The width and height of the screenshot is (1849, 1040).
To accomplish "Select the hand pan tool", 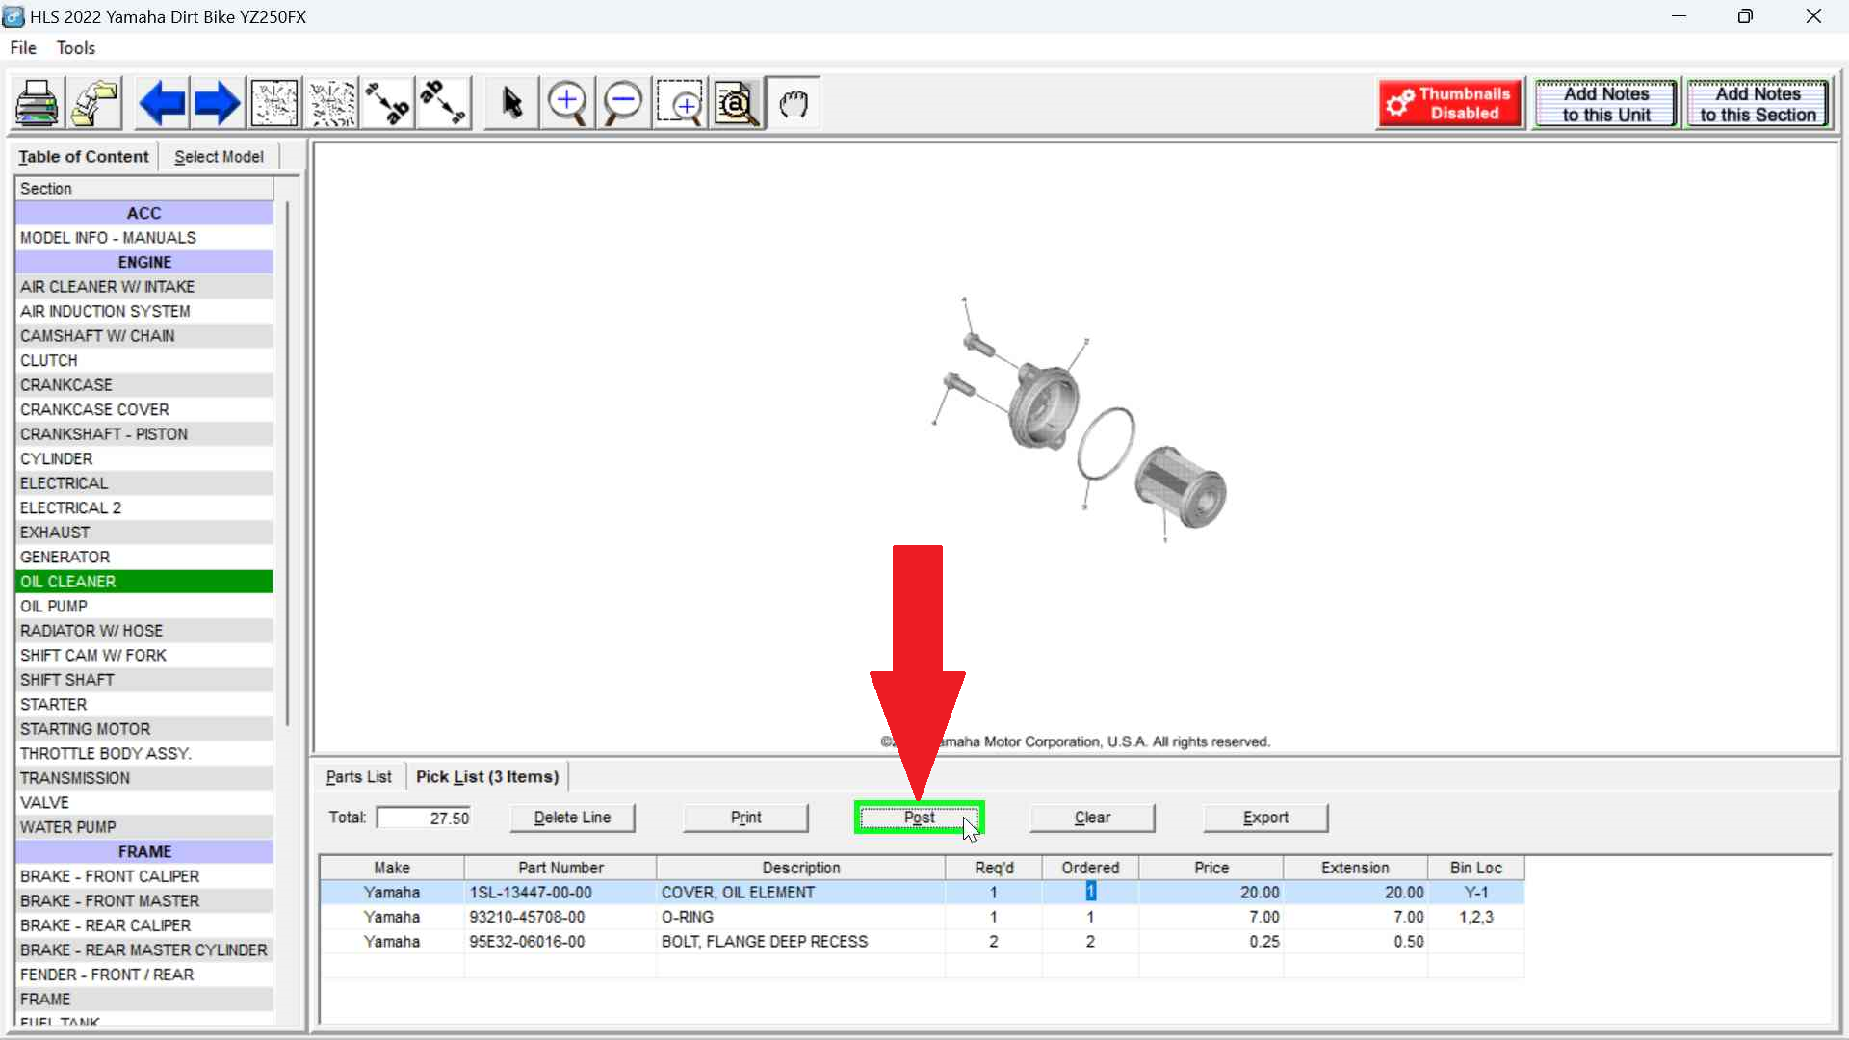I will coord(794,103).
